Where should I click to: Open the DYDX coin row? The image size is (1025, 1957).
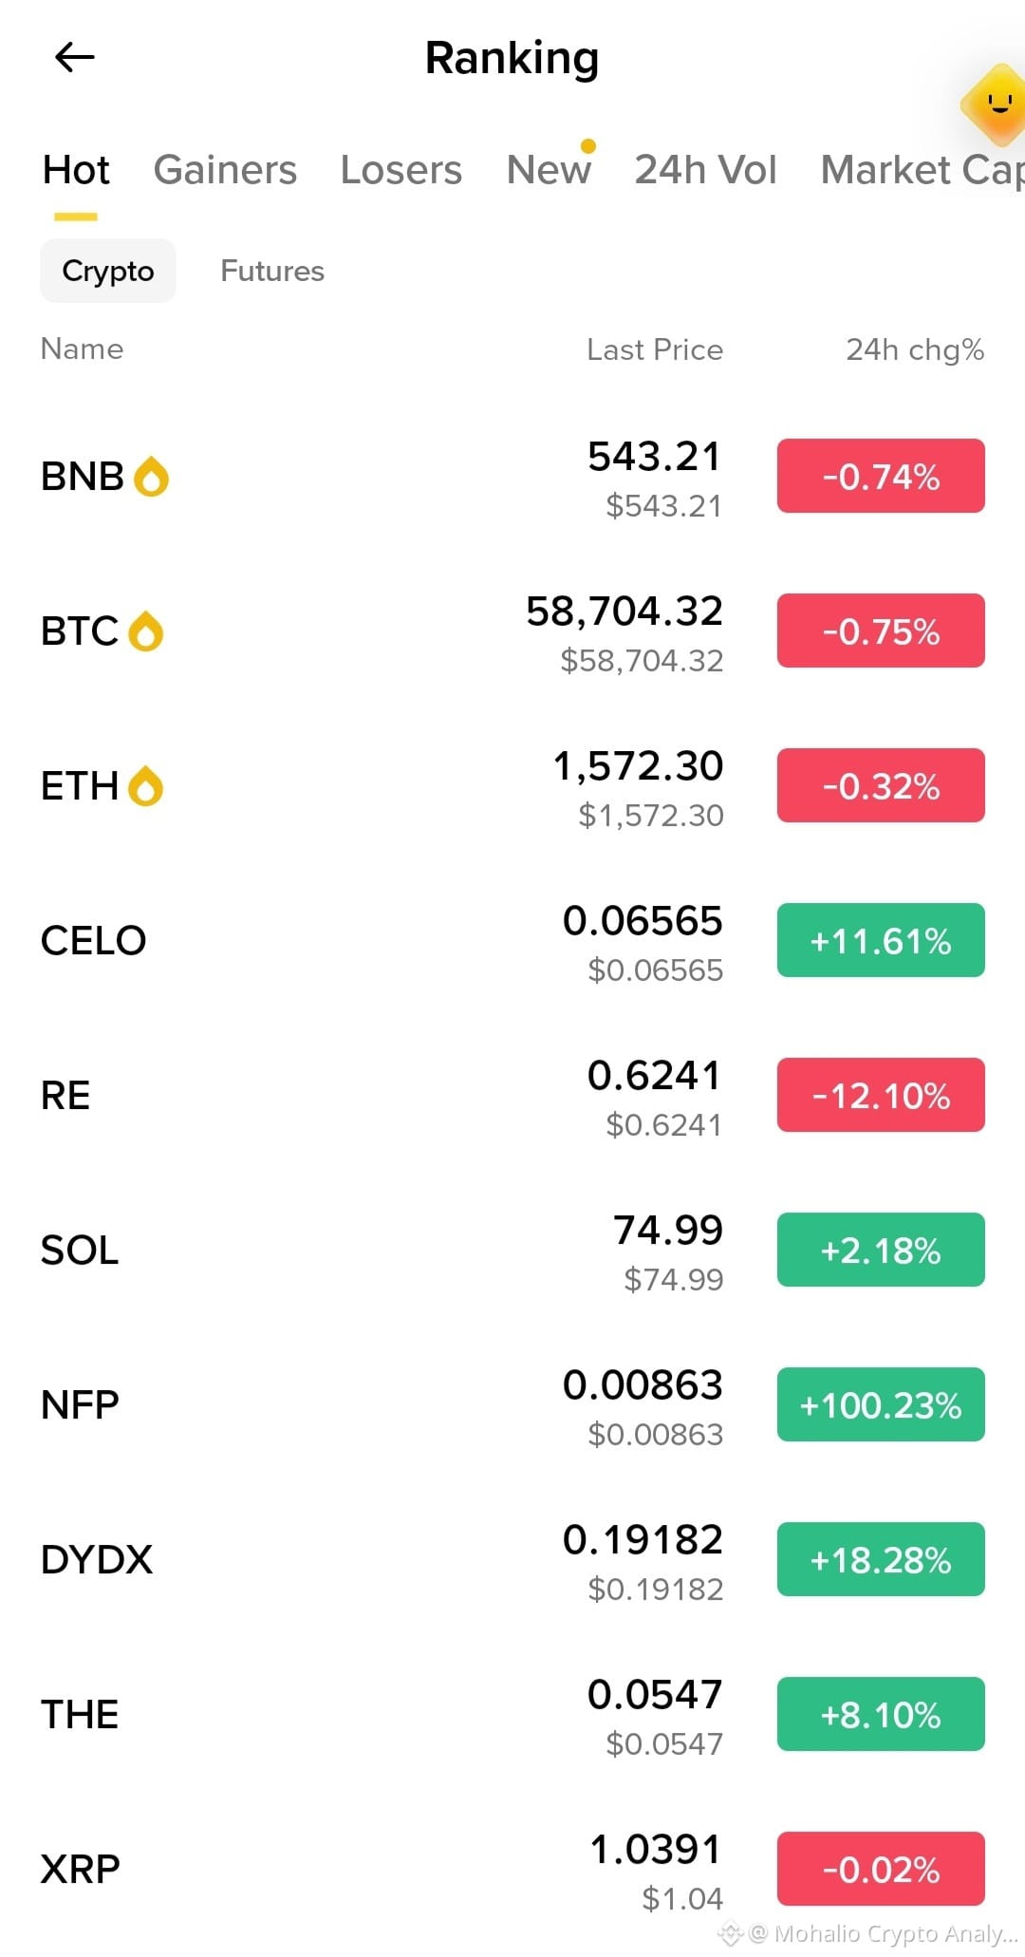click(512, 1559)
